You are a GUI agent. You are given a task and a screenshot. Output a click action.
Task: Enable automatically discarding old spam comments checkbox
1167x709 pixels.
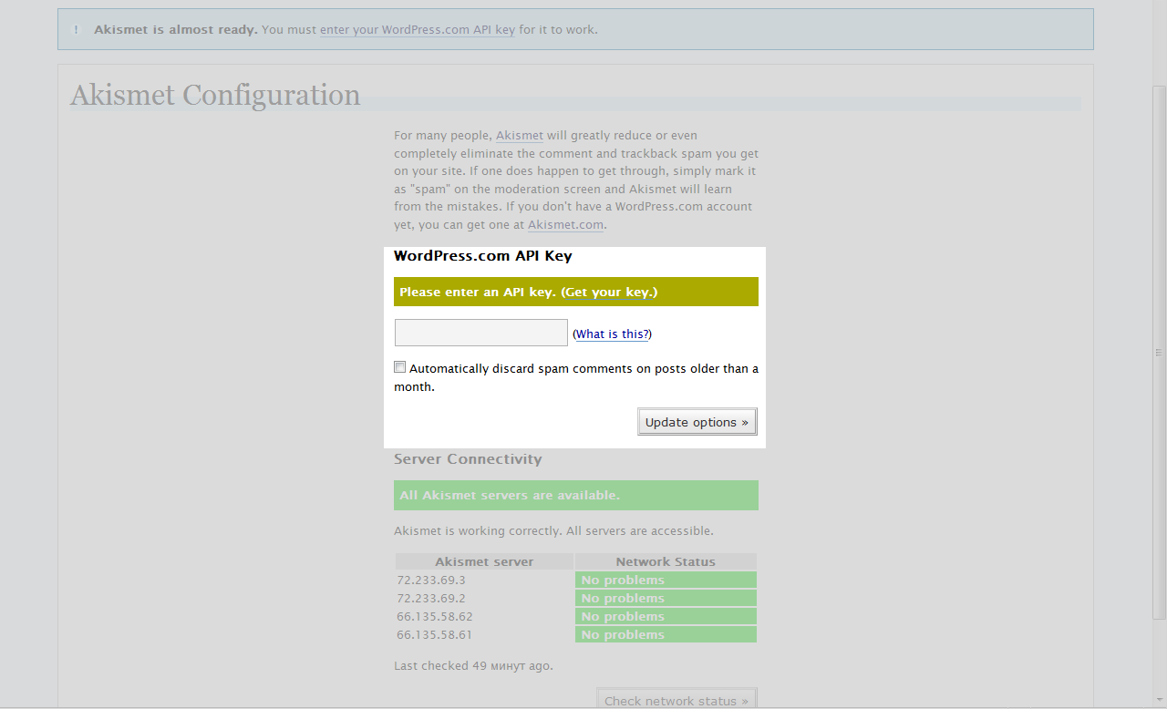click(400, 367)
